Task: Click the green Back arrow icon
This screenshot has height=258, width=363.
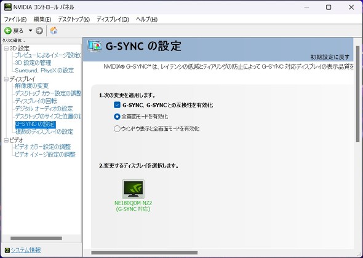Action: point(8,31)
